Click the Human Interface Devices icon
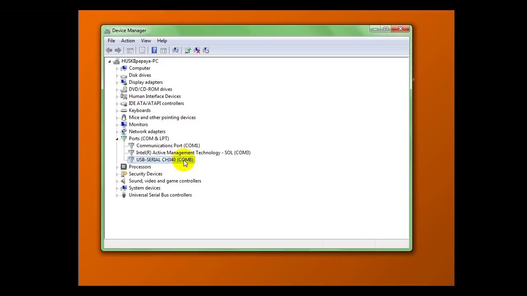The image size is (527, 296). tap(124, 96)
